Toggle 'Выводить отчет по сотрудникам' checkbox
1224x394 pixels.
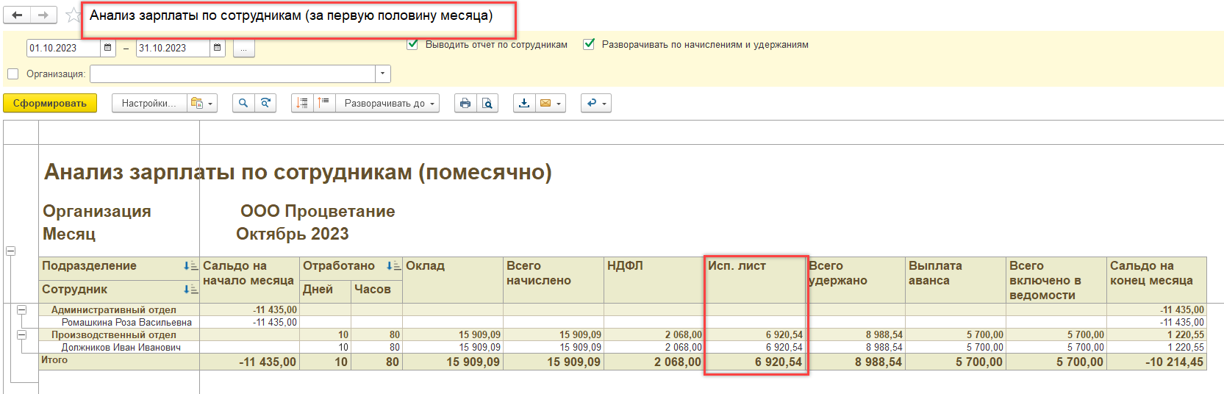click(412, 44)
